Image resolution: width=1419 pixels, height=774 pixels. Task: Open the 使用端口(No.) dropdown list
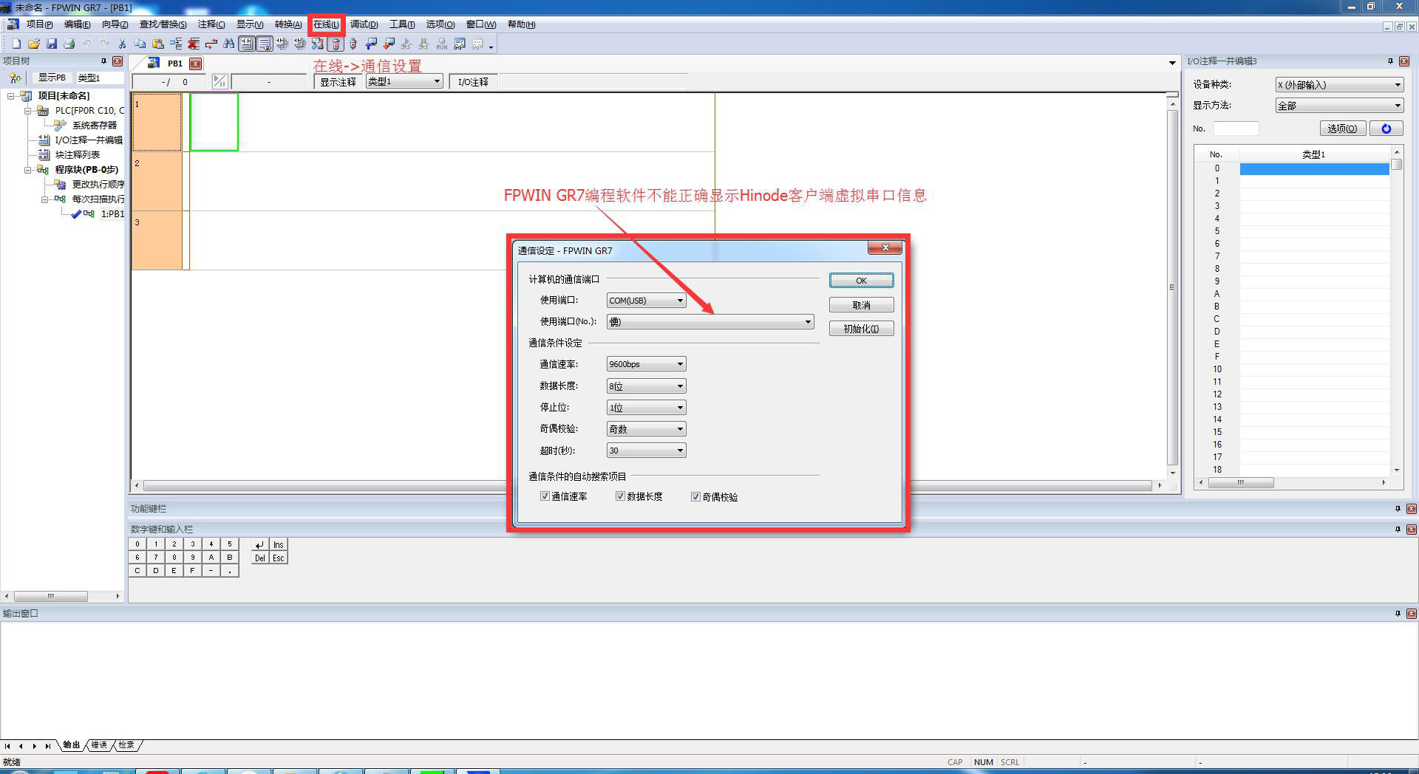tap(808, 322)
